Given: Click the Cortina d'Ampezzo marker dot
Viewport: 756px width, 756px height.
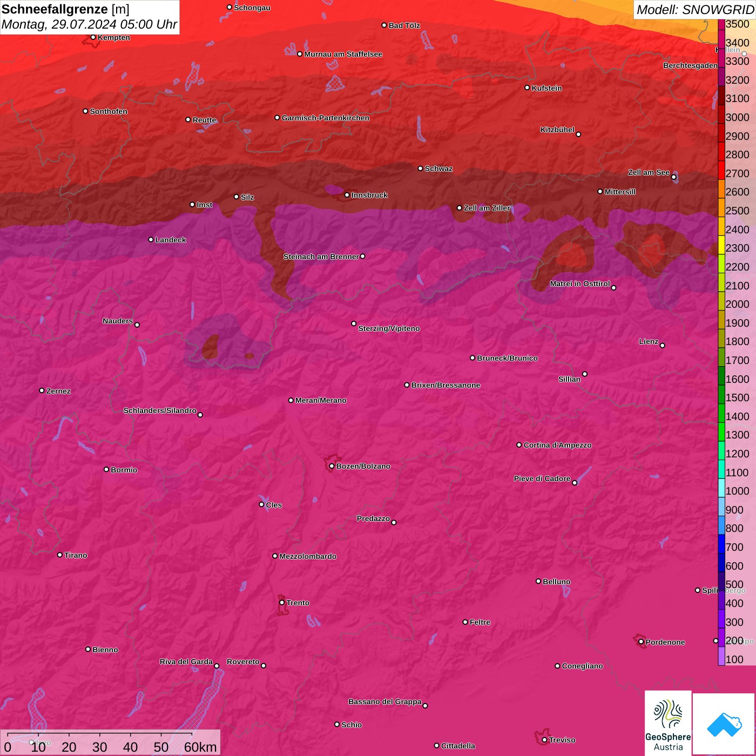Looking at the screenshot, I should (x=519, y=445).
